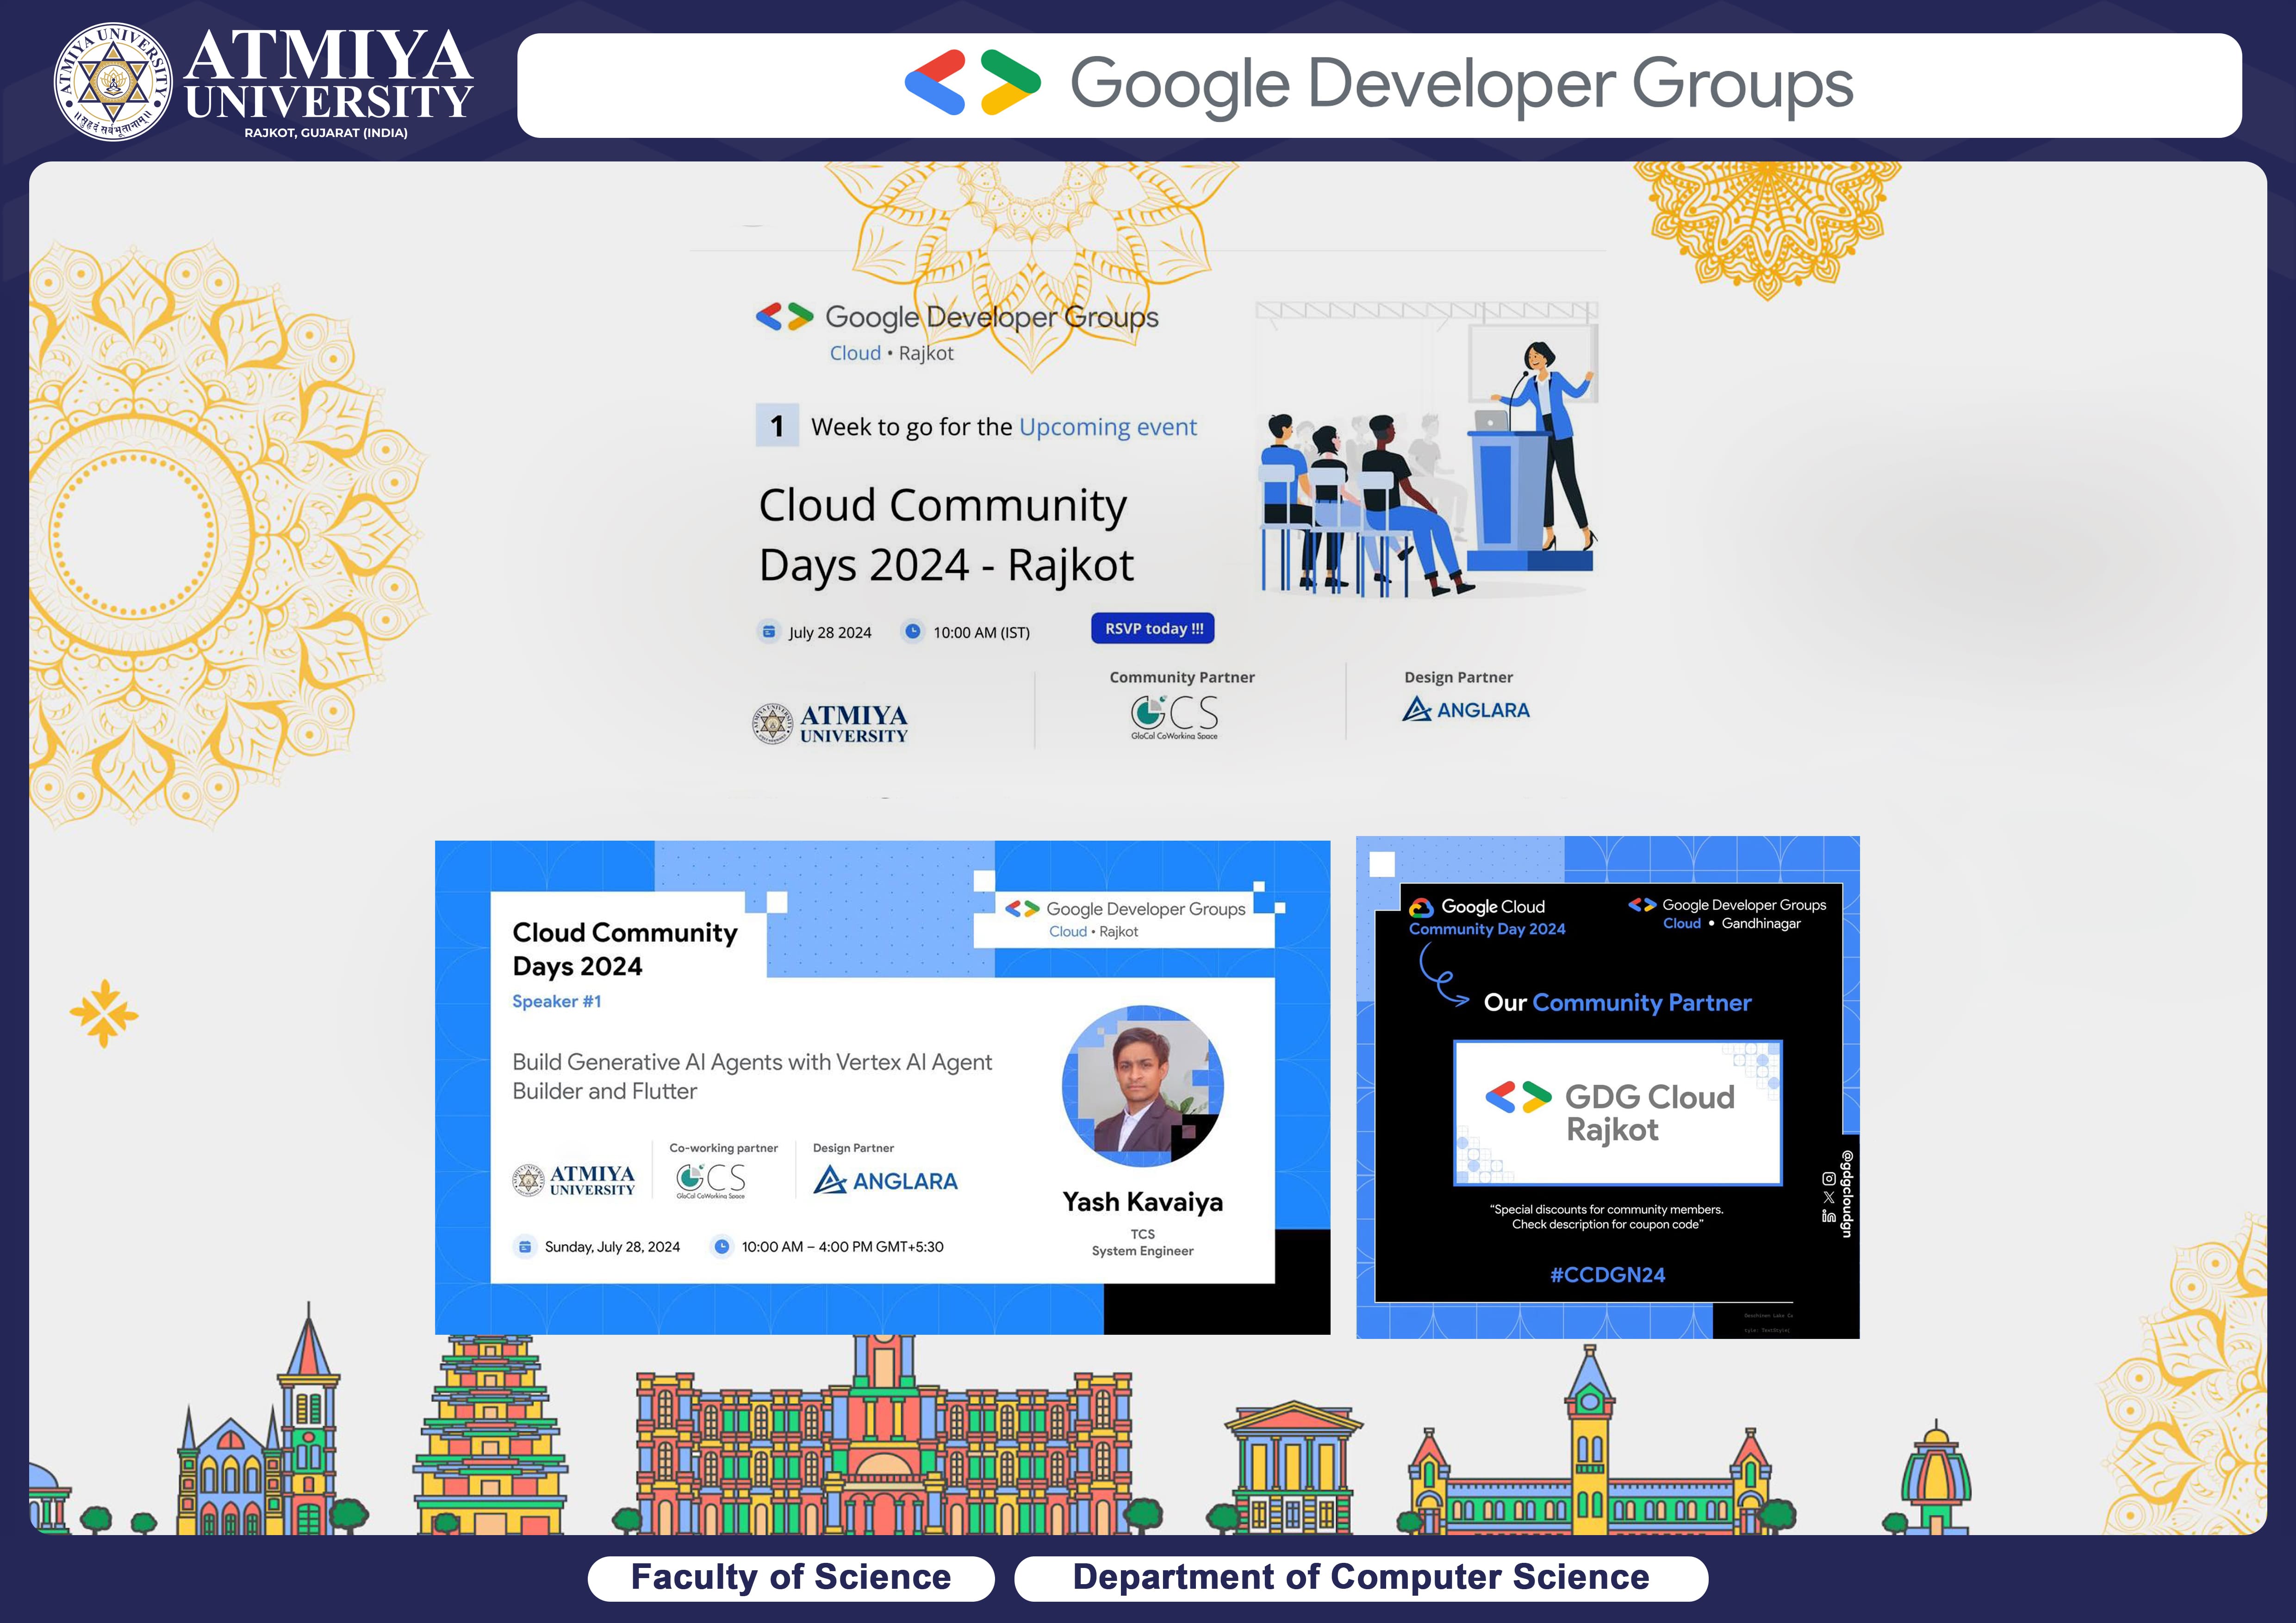Viewport: 2296px width, 1623px height.
Task: Click the July 28 2024 date text
Action: pyautogui.click(x=830, y=632)
